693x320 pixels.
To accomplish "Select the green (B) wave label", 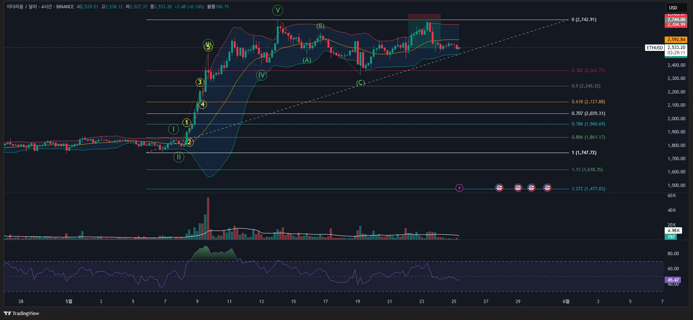I will 320,26.
